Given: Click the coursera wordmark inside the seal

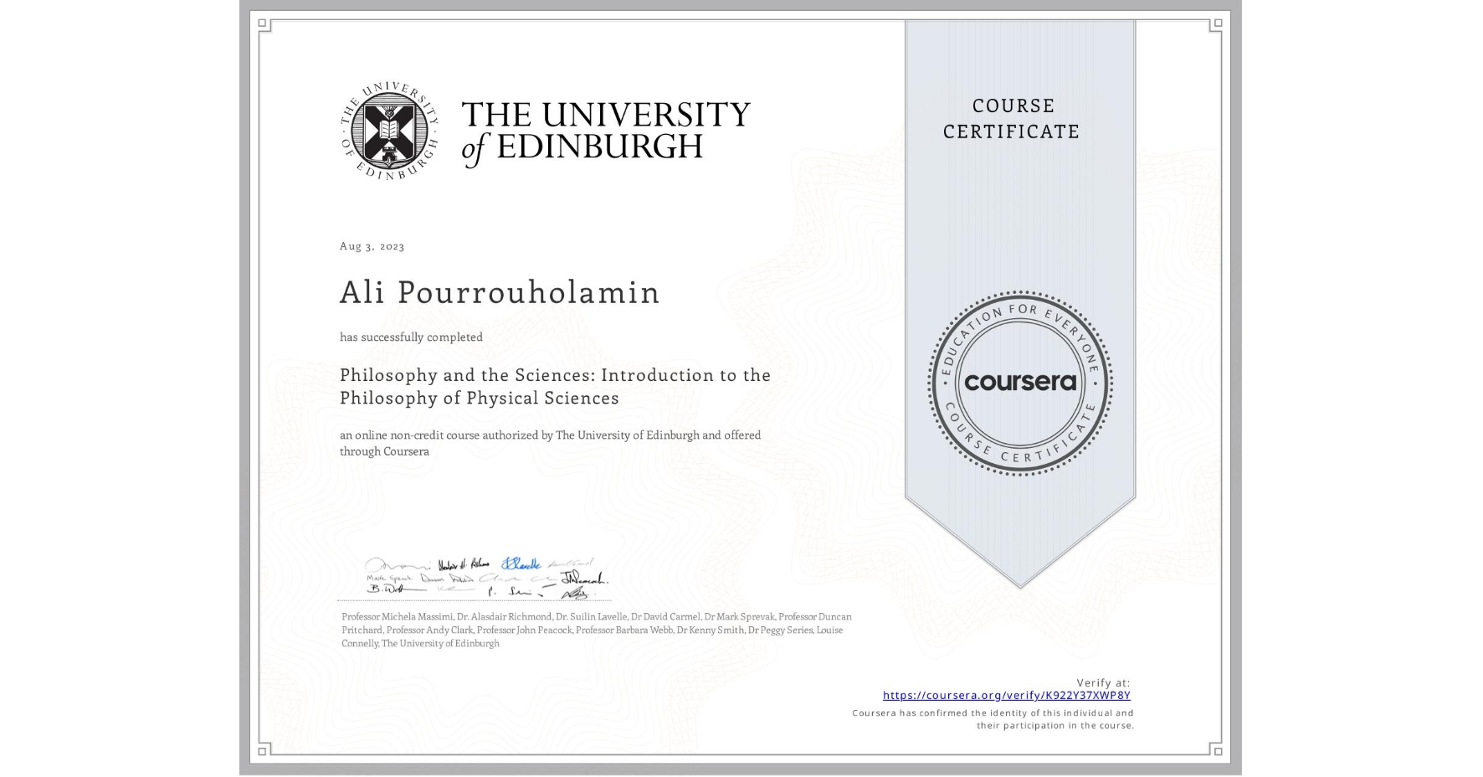Looking at the screenshot, I should [x=1019, y=383].
